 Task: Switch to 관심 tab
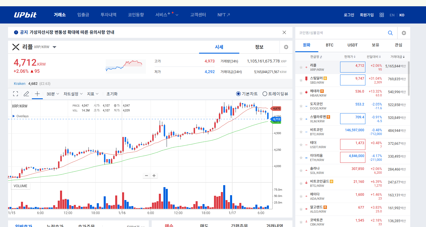pyautogui.click(x=398, y=45)
